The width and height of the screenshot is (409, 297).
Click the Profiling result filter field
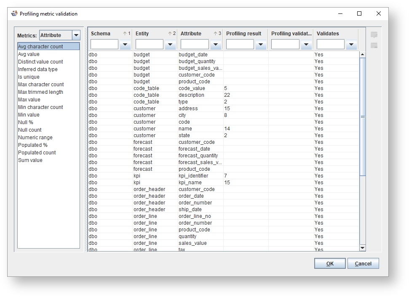(x=240, y=44)
